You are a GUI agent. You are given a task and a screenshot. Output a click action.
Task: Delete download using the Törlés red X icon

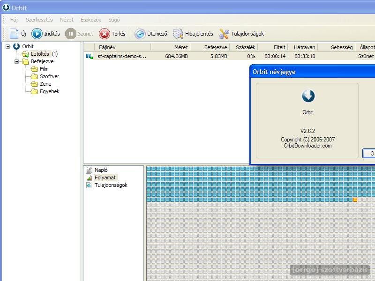click(x=105, y=34)
